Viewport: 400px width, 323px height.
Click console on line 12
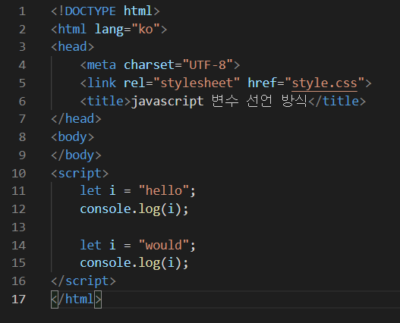pos(106,209)
